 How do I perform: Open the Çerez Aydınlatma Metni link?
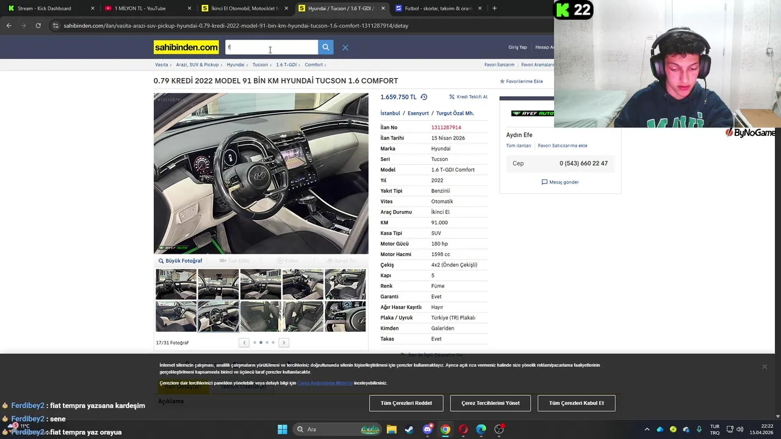[325, 383]
